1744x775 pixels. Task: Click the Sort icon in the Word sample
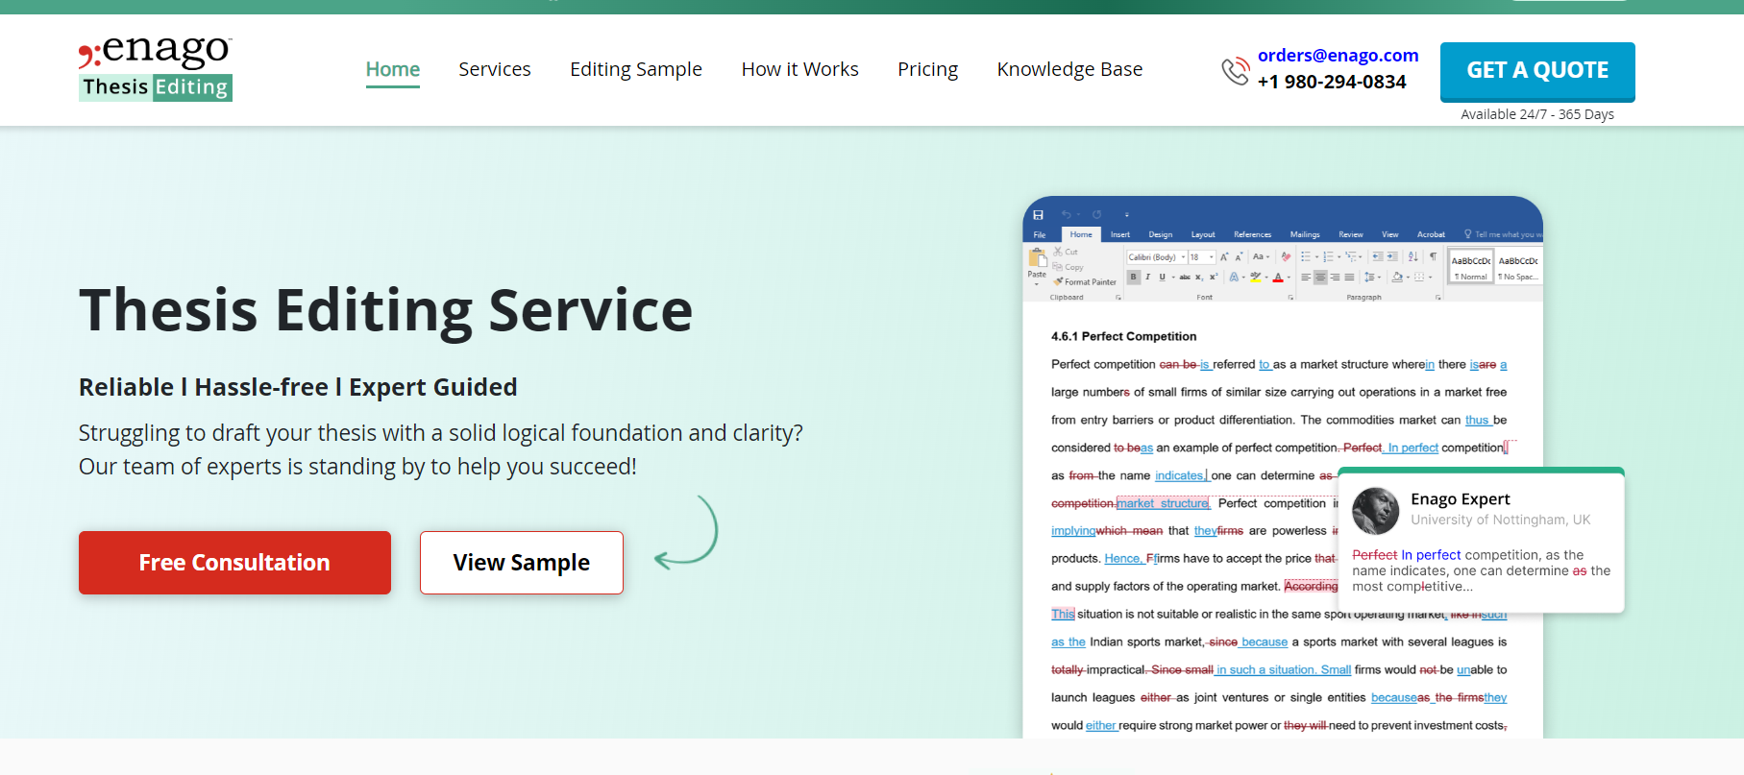[1413, 256]
